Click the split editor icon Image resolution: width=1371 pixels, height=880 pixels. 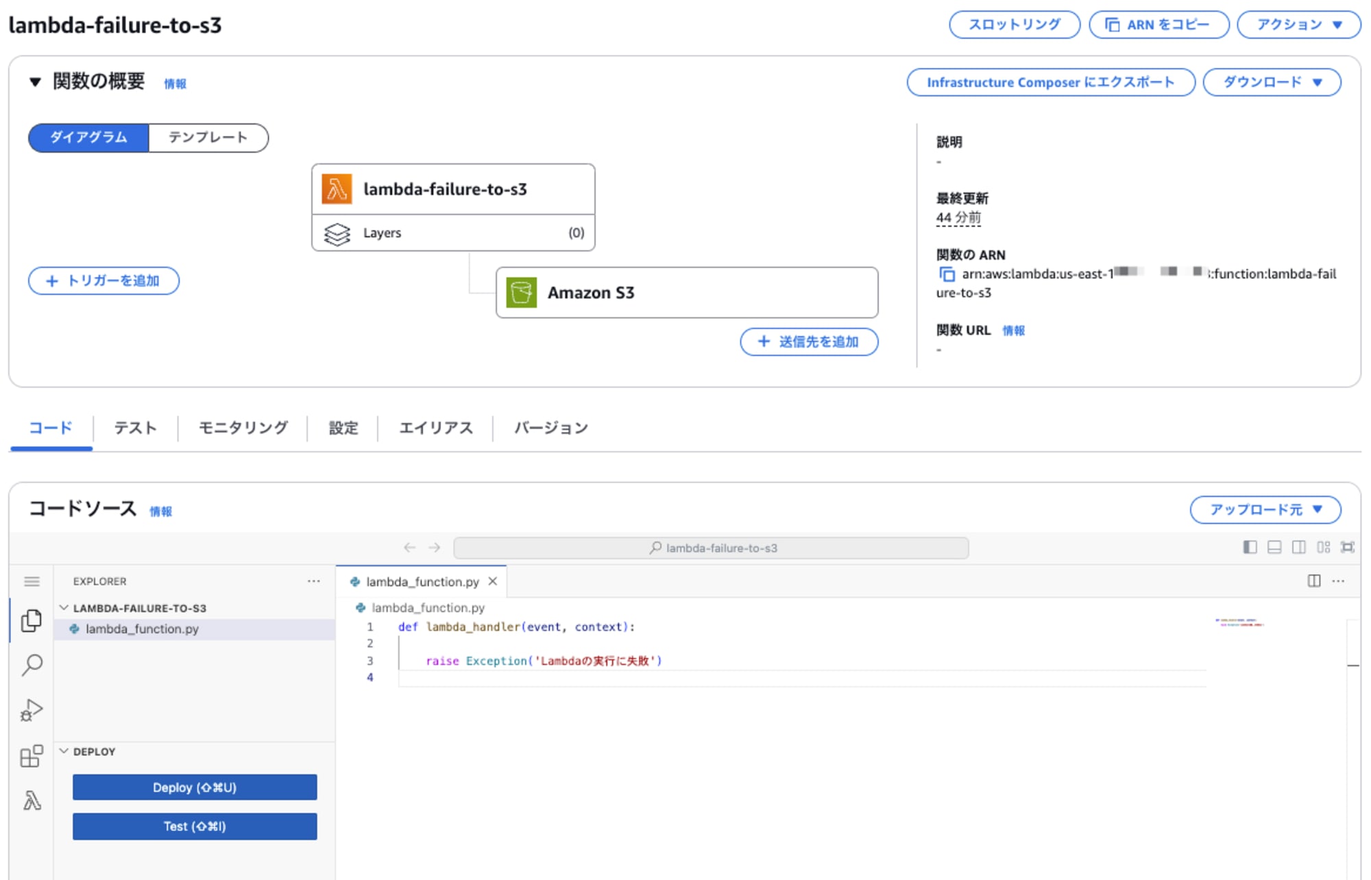1313,581
